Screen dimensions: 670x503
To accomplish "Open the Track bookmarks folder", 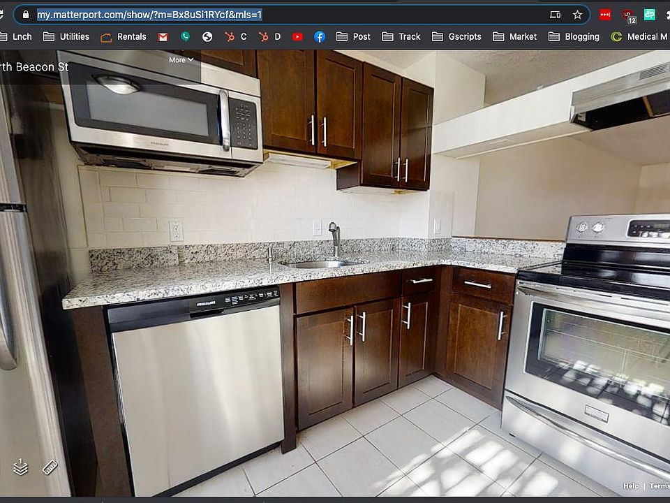I will (x=401, y=37).
